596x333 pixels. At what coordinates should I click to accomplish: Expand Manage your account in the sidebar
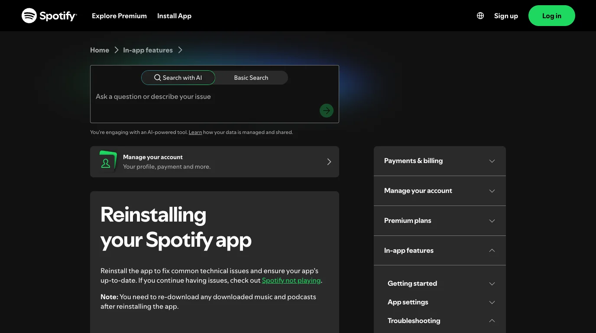440,191
